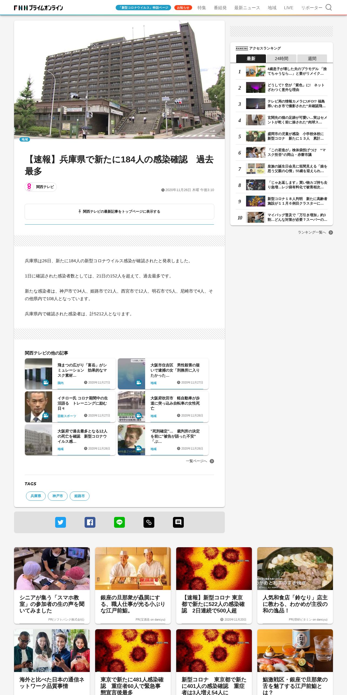347x695 pixels.
Task: Open ranking item 1 about プラモデル
Action: (282, 71)
